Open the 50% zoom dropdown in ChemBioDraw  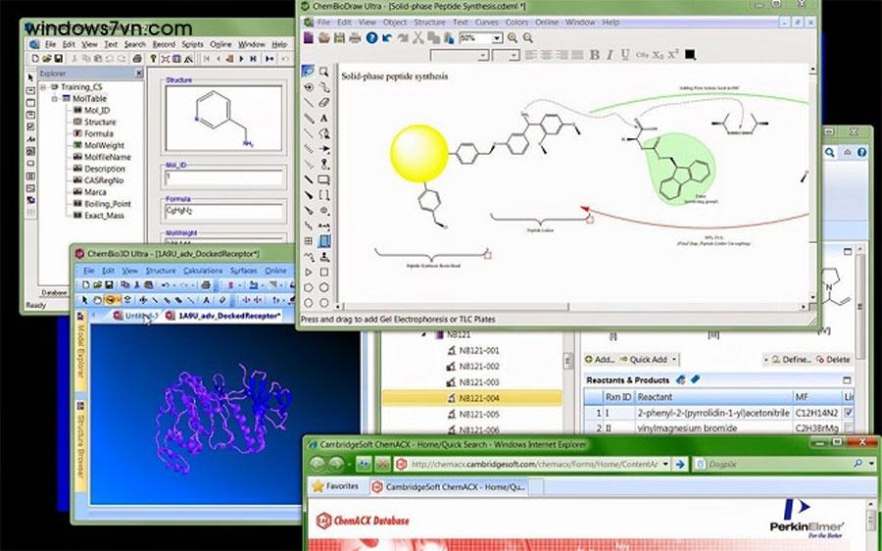(x=497, y=38)
